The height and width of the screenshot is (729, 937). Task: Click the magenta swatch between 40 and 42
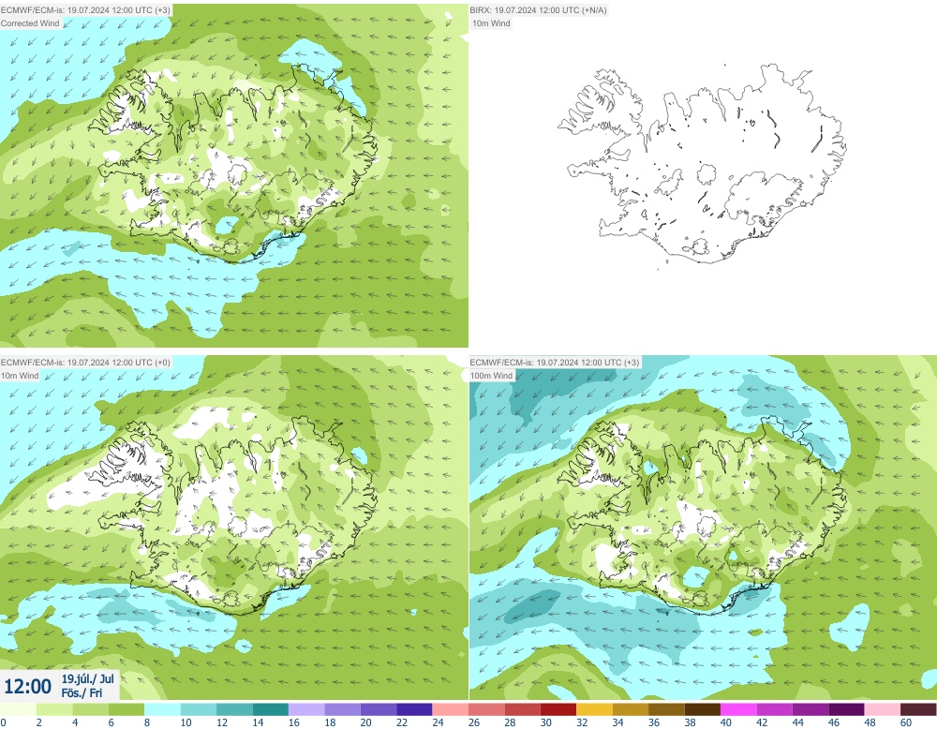pos(738,709)
